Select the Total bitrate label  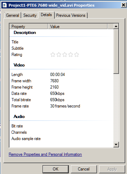(21, 100)
